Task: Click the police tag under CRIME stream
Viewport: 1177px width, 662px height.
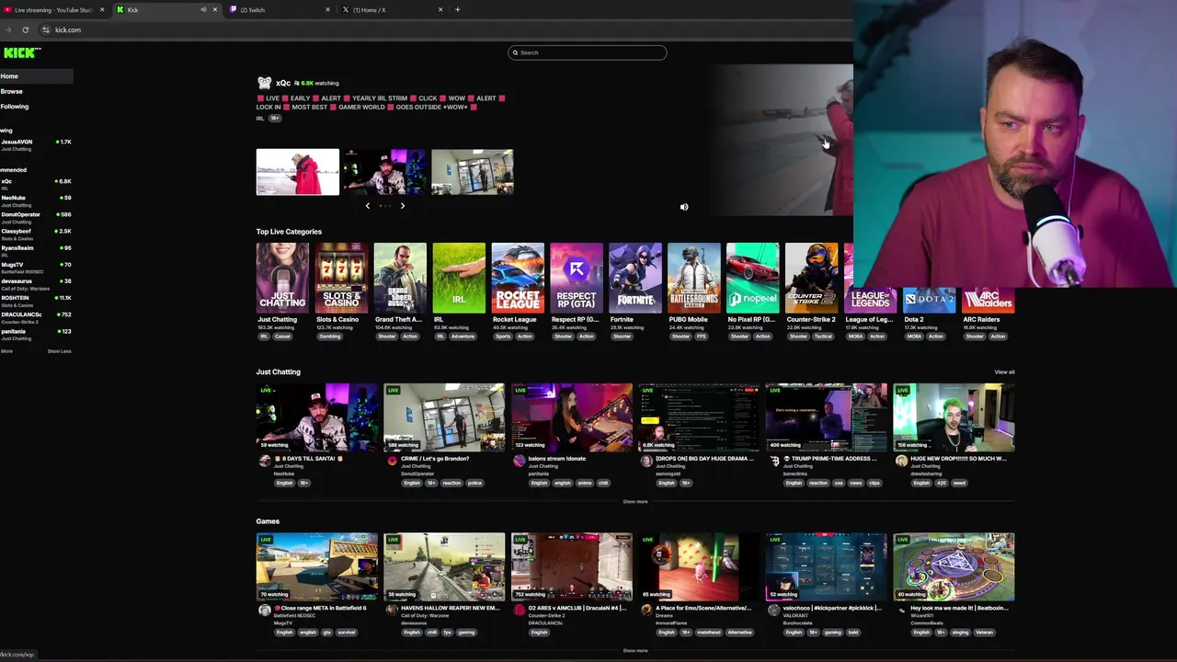Action: pos(474,483)
